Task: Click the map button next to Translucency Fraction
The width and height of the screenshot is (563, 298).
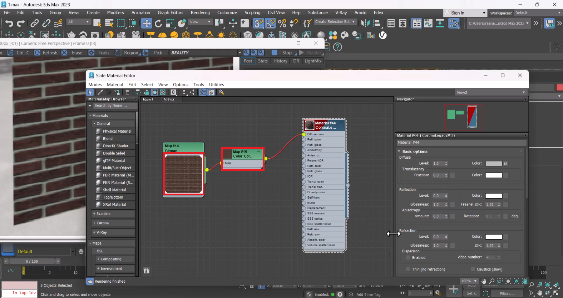Action: coord(453,175)
